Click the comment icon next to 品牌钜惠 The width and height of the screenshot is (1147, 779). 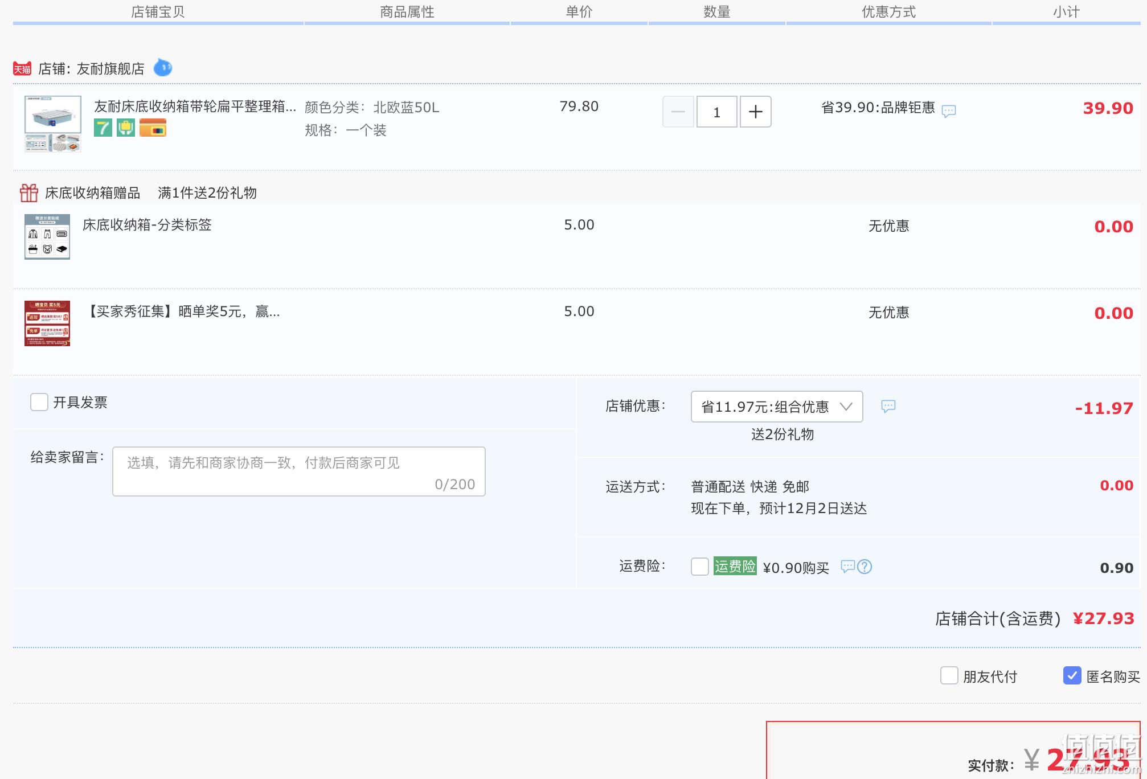[x=949, y=110]
